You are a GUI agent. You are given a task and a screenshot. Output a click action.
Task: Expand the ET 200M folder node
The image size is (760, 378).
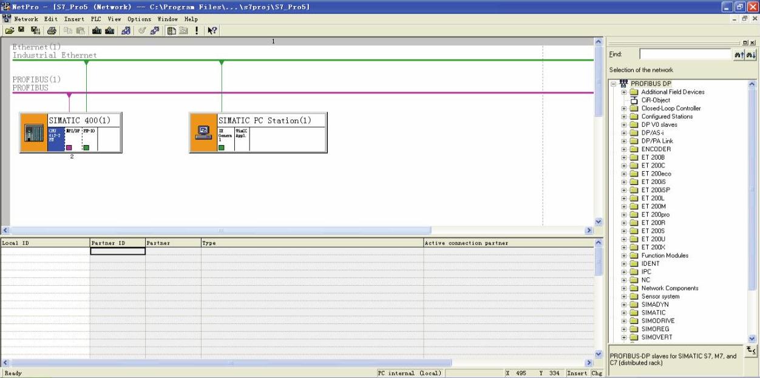pos(624,206)
